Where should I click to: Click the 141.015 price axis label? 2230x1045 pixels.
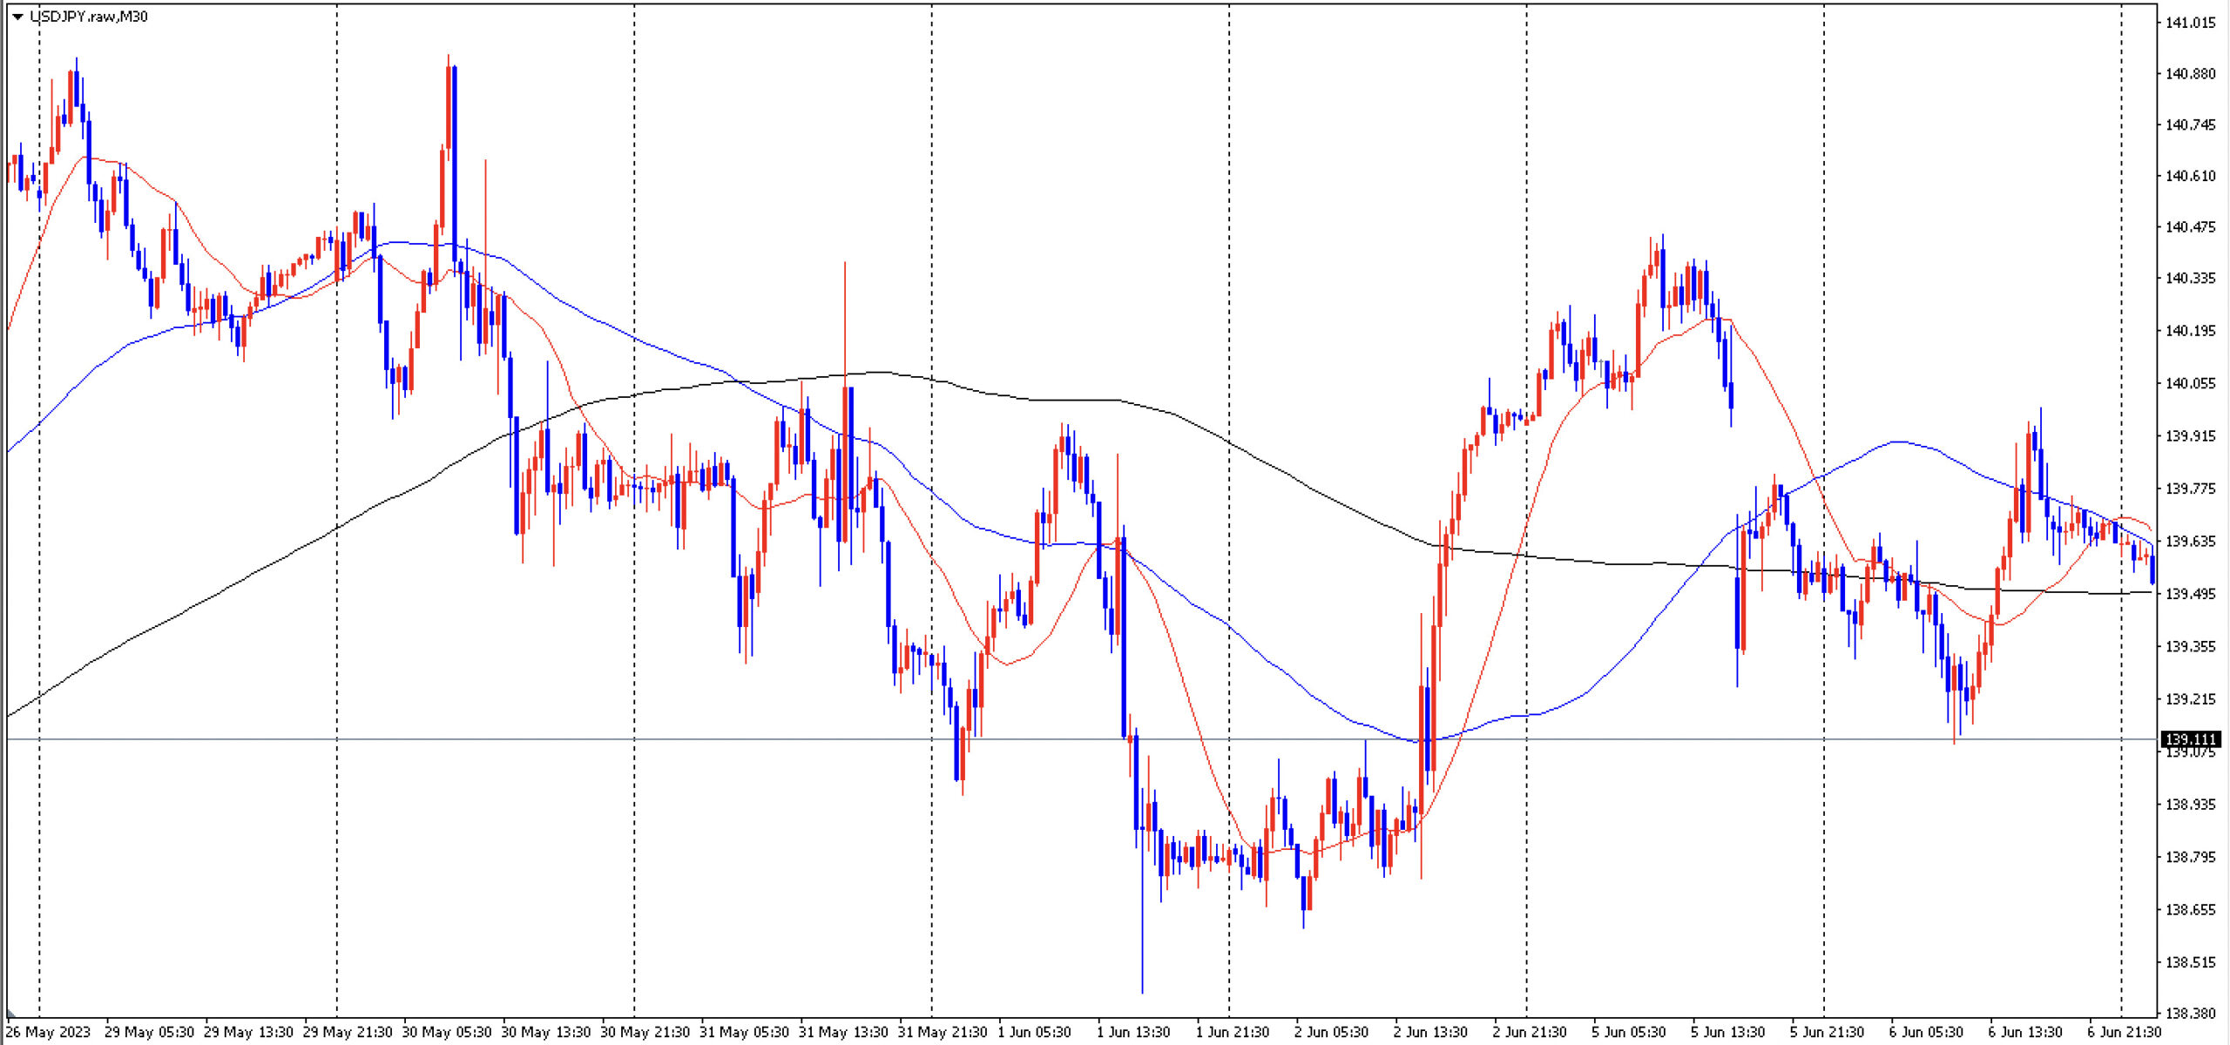[x=2190, y=23]
